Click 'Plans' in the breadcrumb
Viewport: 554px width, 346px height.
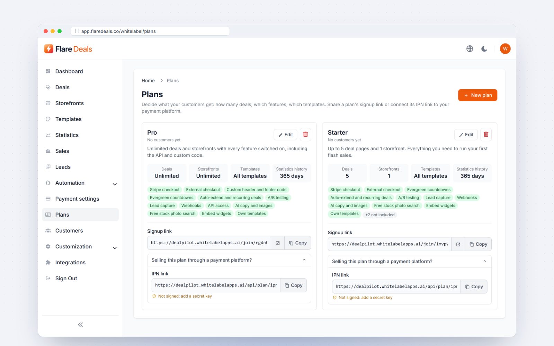click(x=172, y=81)
